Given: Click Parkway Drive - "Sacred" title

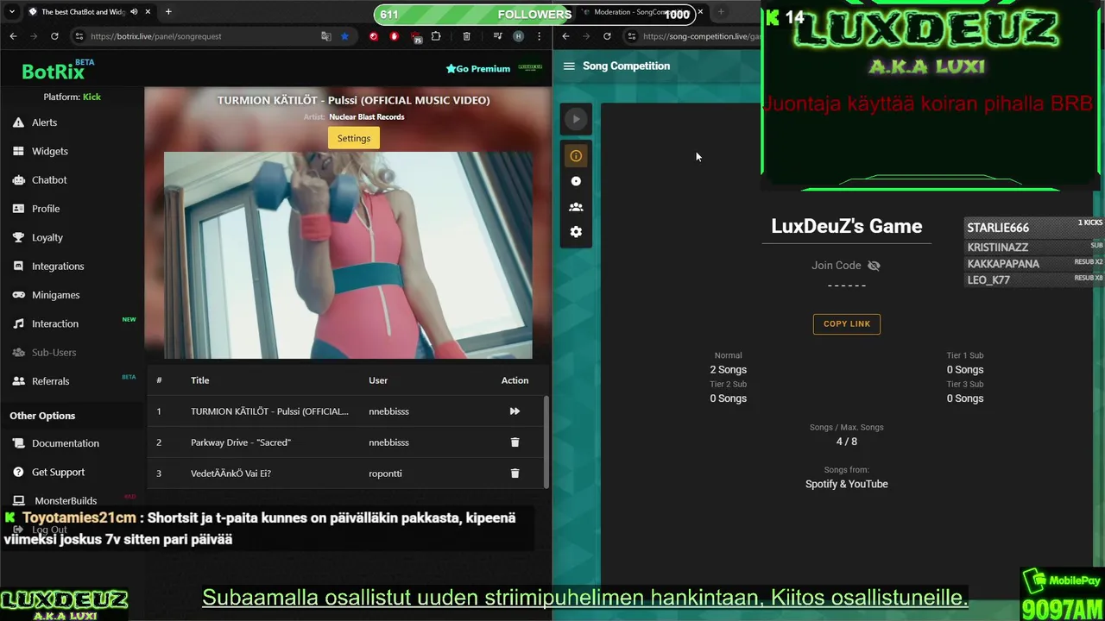Looking at the screenshot, I should (241, 442).
